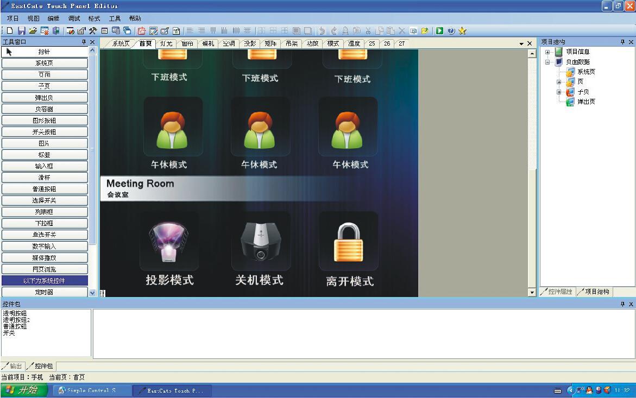Open Help using the question mark icon
The width and height of the screenshot is (636, 398).
pos(452,31)
